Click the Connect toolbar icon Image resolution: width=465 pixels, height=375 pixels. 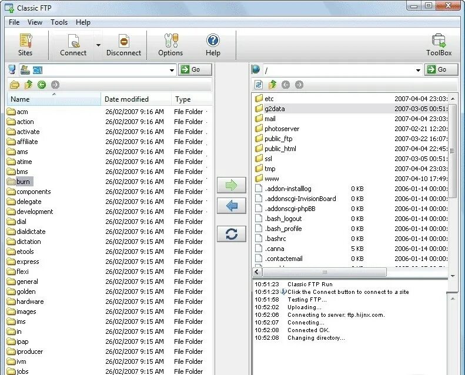pyautogui.click(x=73, y=45)
